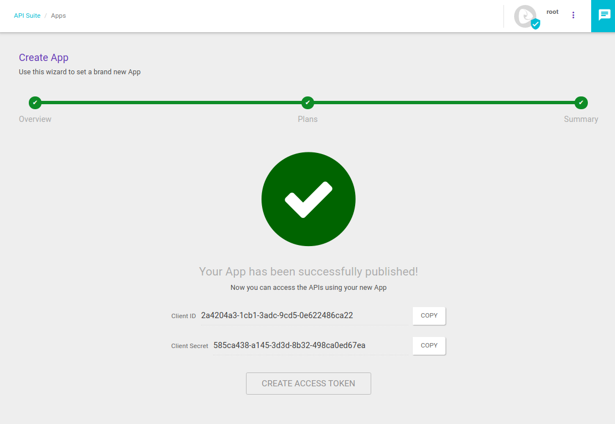Copy the Client Secret value
This screenshot has height=424, width=615.
[428, 345]
